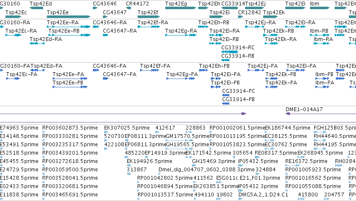Screen dimensions: 356x201
Task: Click the 'Tsp42Ef-PA' protein label
Action: [x=155, y=66]
